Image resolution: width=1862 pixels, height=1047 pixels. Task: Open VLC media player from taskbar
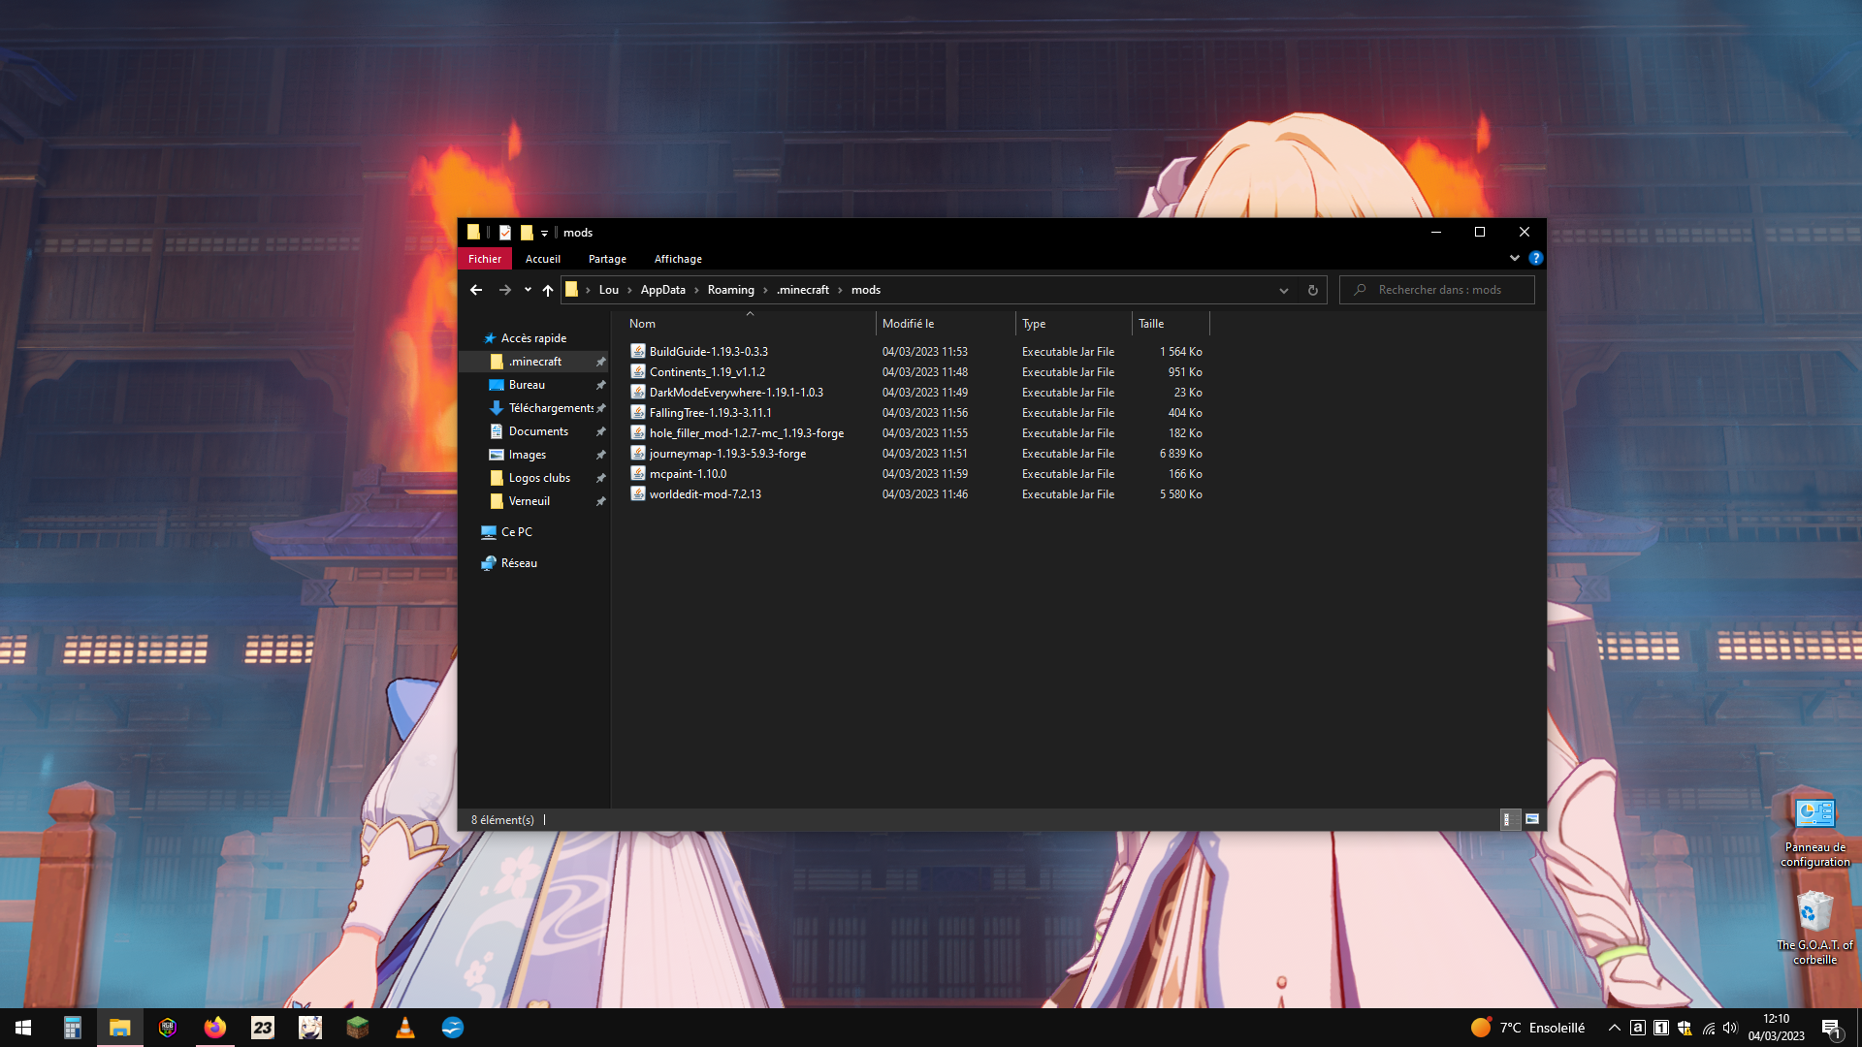405,1028
